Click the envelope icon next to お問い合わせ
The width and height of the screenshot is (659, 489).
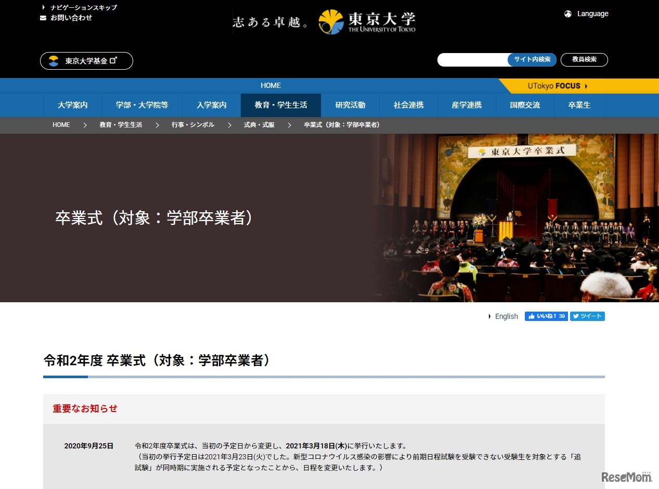[x=43, y=18]
